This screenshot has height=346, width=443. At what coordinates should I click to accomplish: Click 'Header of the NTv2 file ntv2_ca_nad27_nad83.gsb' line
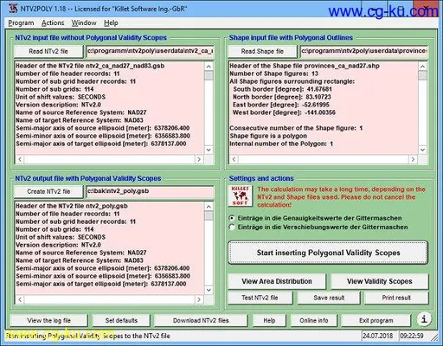pos(90,66)
